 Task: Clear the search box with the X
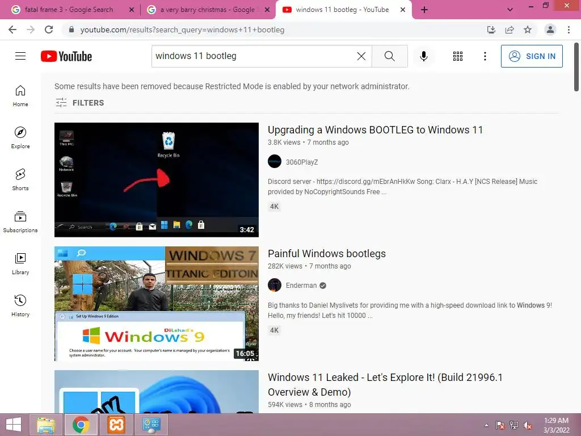pyautogui.click(x=361, y=56)
